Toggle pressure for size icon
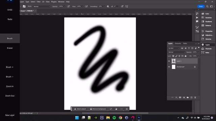The image size is (216, 121). [x=122, y=6]
